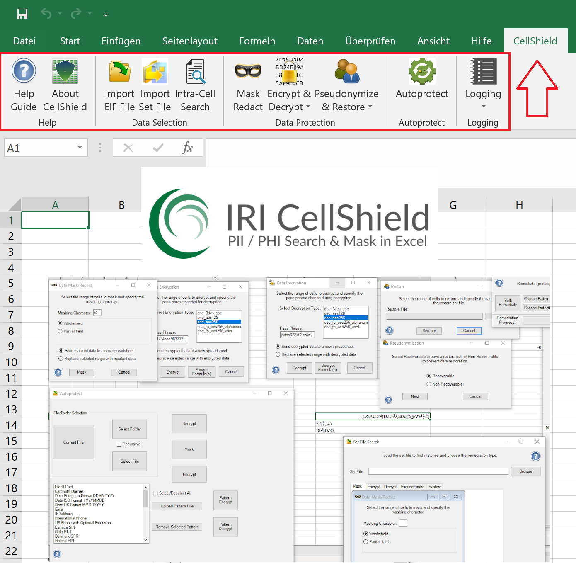Click Browse in the Set File Search dialog
The height and width of the screenshot is (563, 576).
point(525,471)
